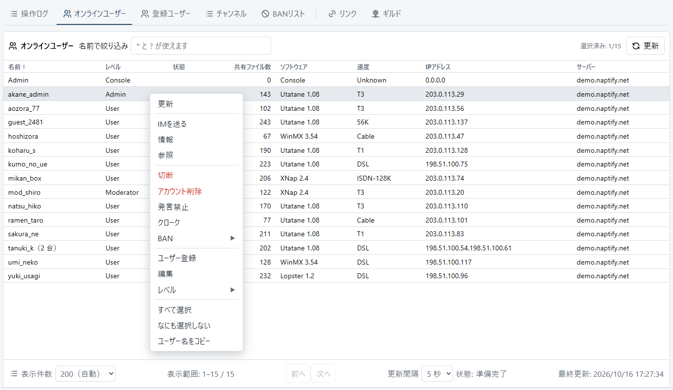The height and width of the screenshot is (390, 673).
Task: Select 編集 from the context menu
Action: [x=197, y=274]
